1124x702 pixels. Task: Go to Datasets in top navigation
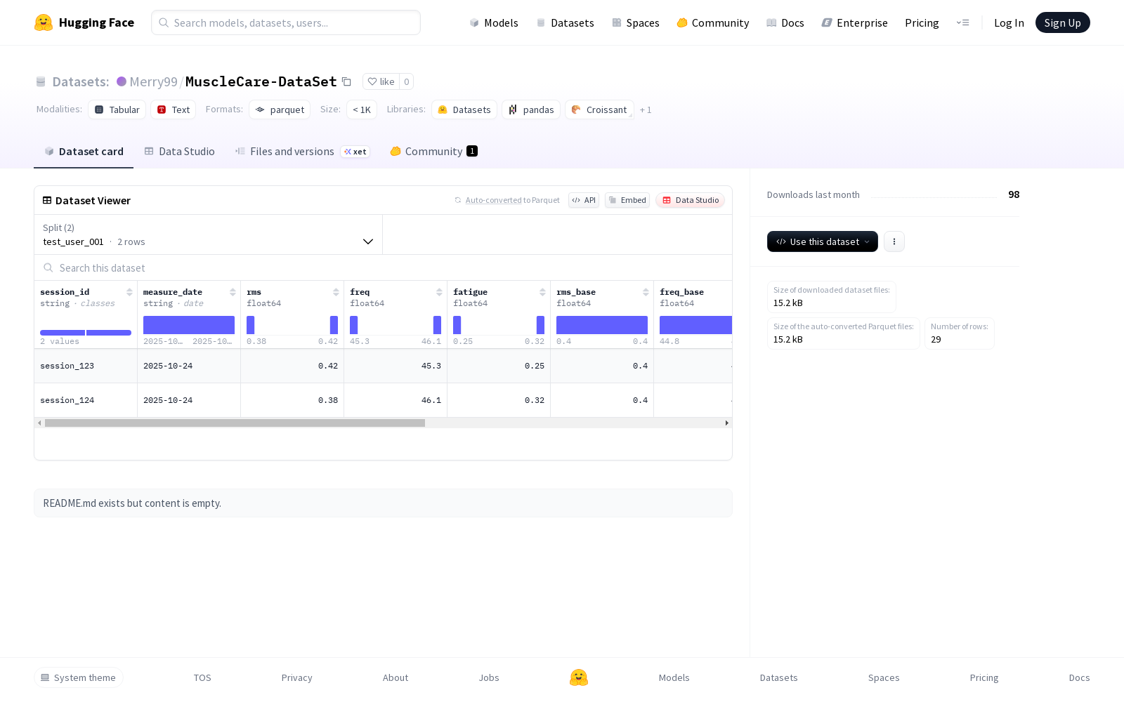click(x=565, y=22)
